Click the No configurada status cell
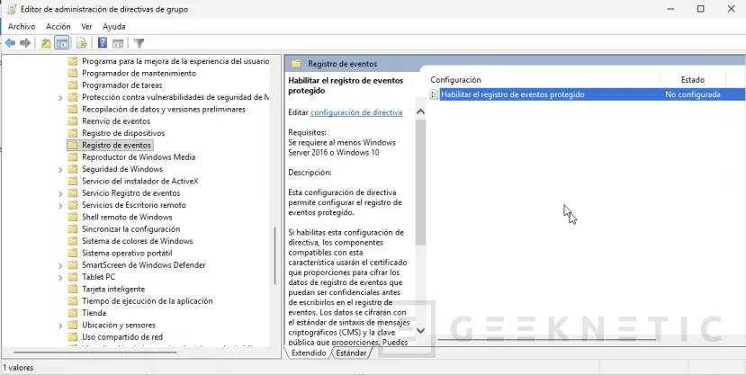The image size is (746, 375). pyautogui.click(x=693, y=94)
